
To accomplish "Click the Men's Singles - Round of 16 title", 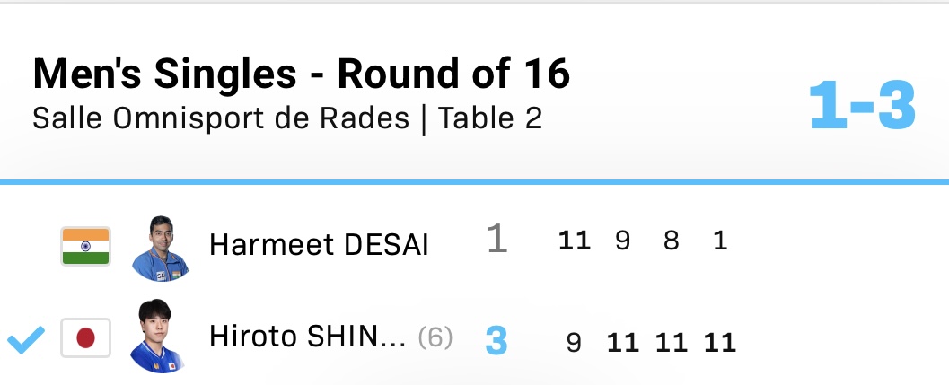I will coord(302,75).
